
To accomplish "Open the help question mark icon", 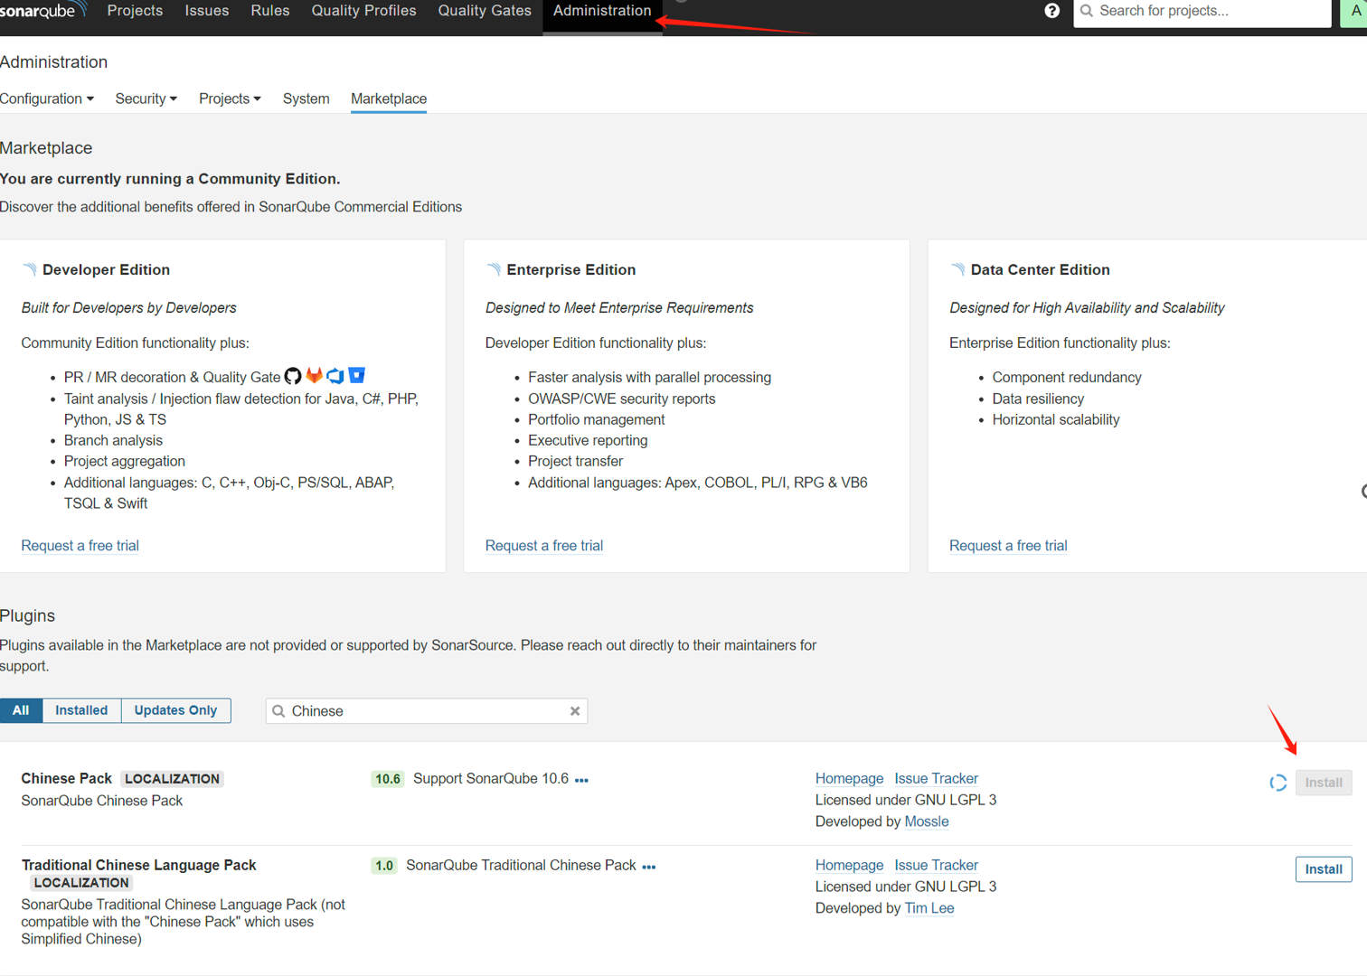I will pyautogui.click(x=1051, y=11).
